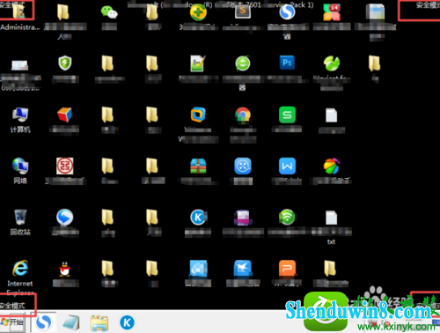This screenshot has width=440, height=333.
Task: Select folder between WeChat and 360 plus icons
Action: coord(152,12)
